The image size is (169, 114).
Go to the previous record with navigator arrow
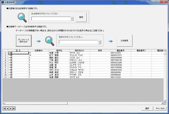click(8, 108)
